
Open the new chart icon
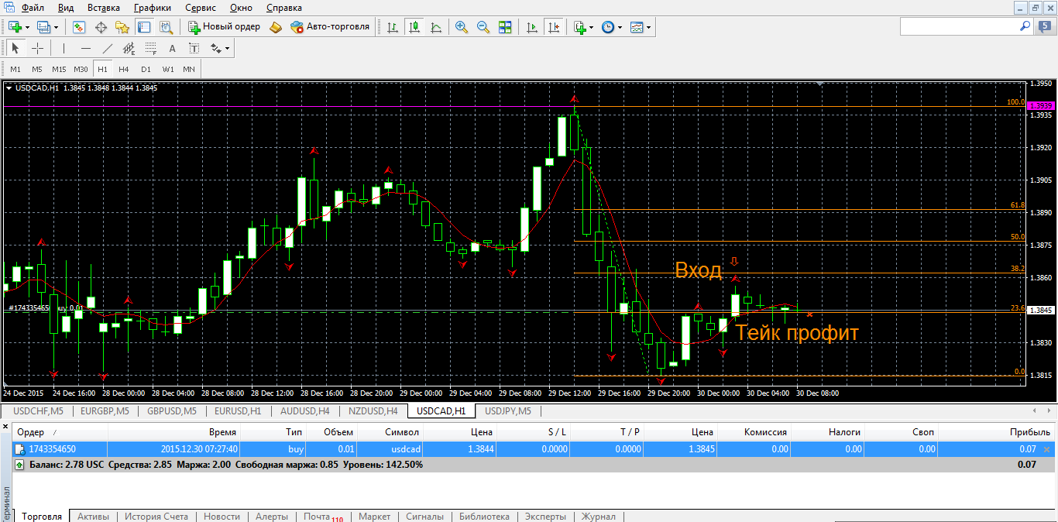tap(15, 27)
